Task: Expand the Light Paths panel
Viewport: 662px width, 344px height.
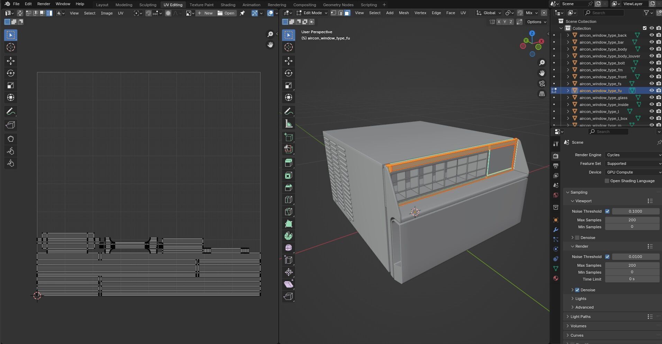Action: [x=580, y=317]
